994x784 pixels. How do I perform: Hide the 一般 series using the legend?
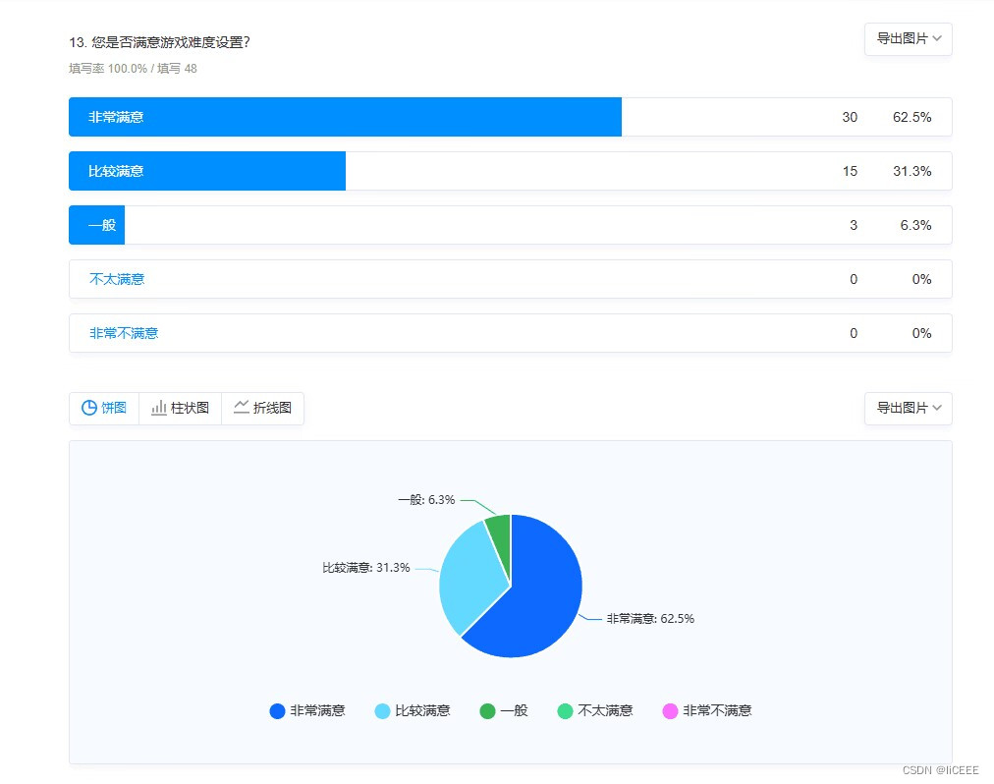coord(504,710)
